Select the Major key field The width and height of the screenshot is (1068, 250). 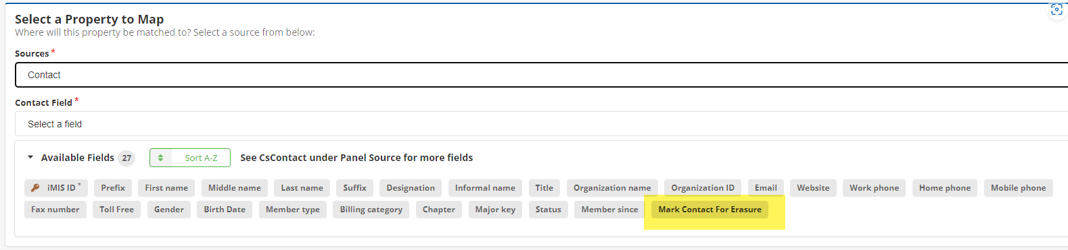click(x=495, y=210)
